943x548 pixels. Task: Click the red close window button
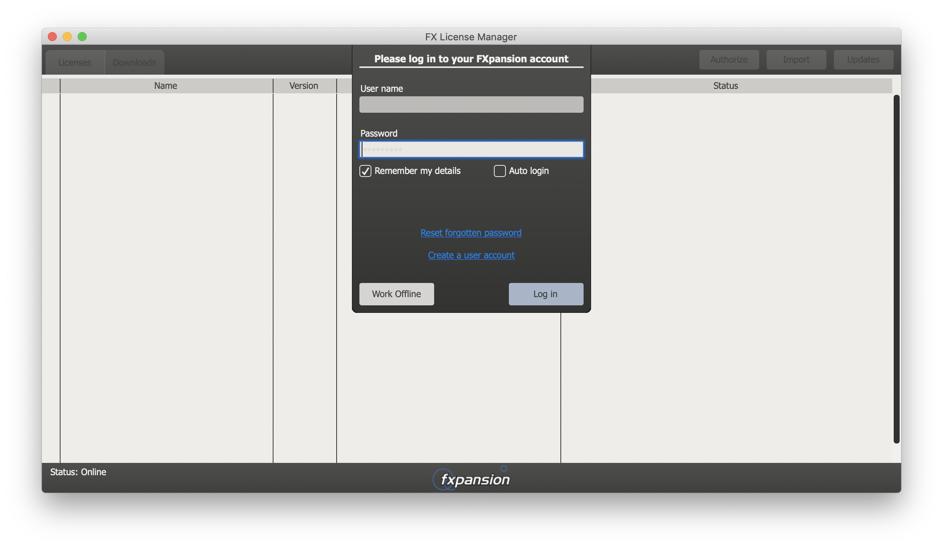click(x=52, y=37)
